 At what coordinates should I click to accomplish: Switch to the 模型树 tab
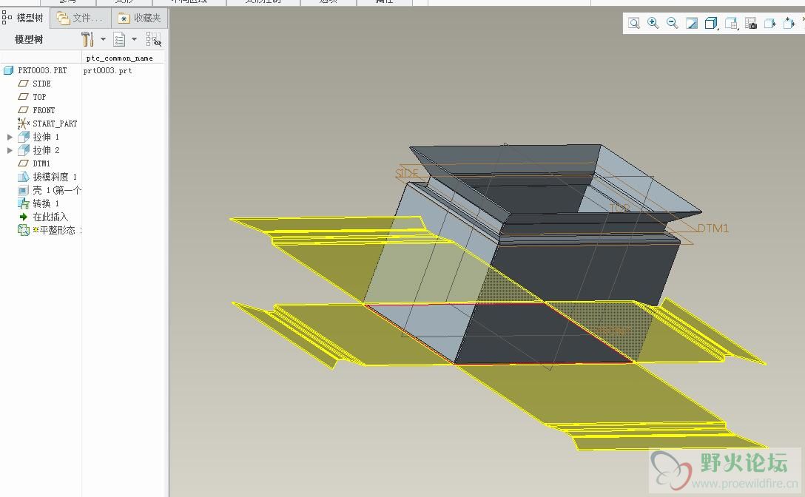pos(24,18)
